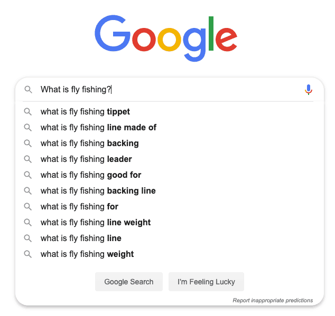Viewport: 335px width, 316px height.
Task: Choose the 'what is fly fishing good for' suggestion
Action: pos(91,175)
